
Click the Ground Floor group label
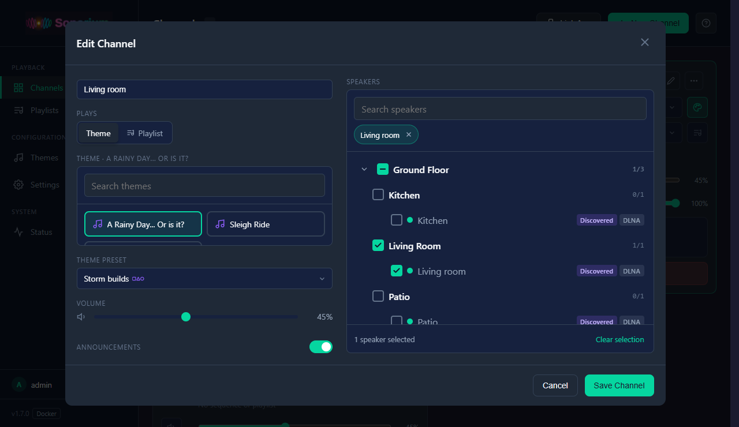click(x=421, y=170)
